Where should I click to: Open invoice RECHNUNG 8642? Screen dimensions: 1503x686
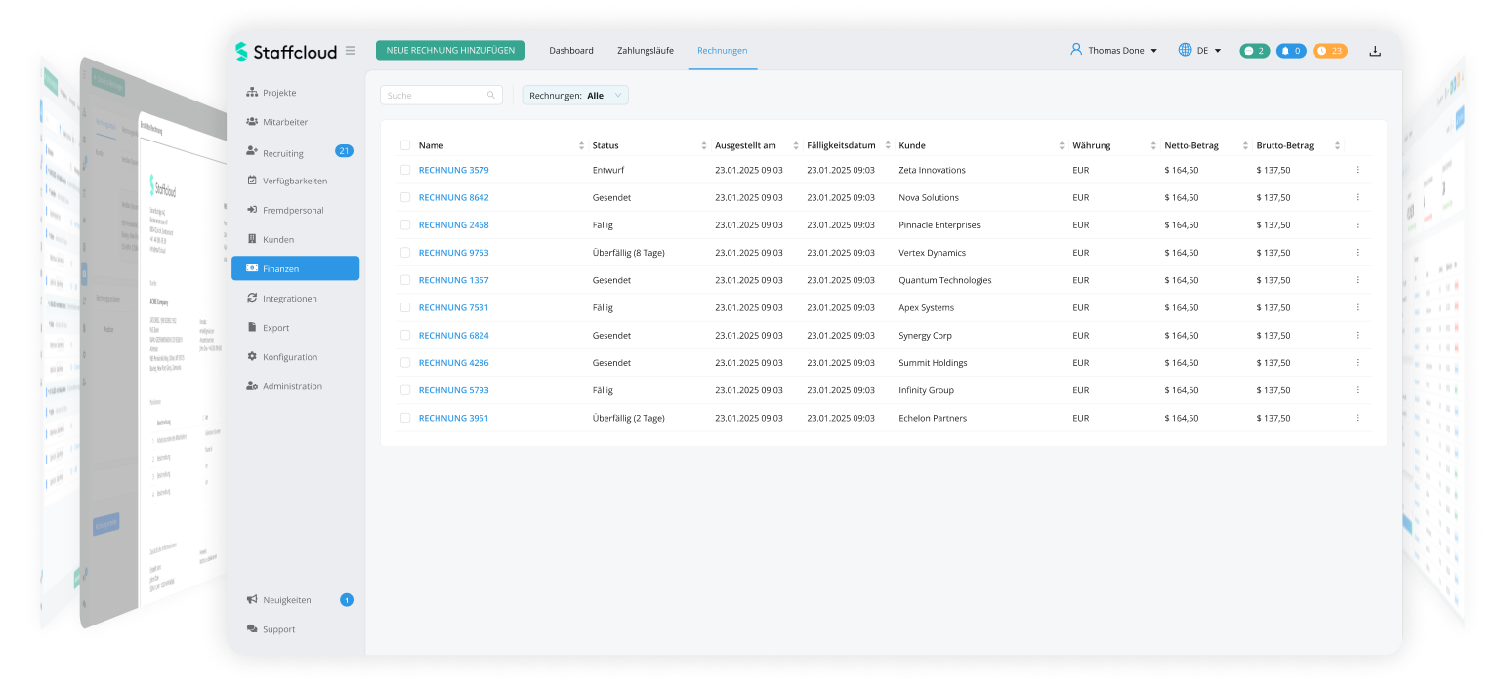tap(453, 197)
